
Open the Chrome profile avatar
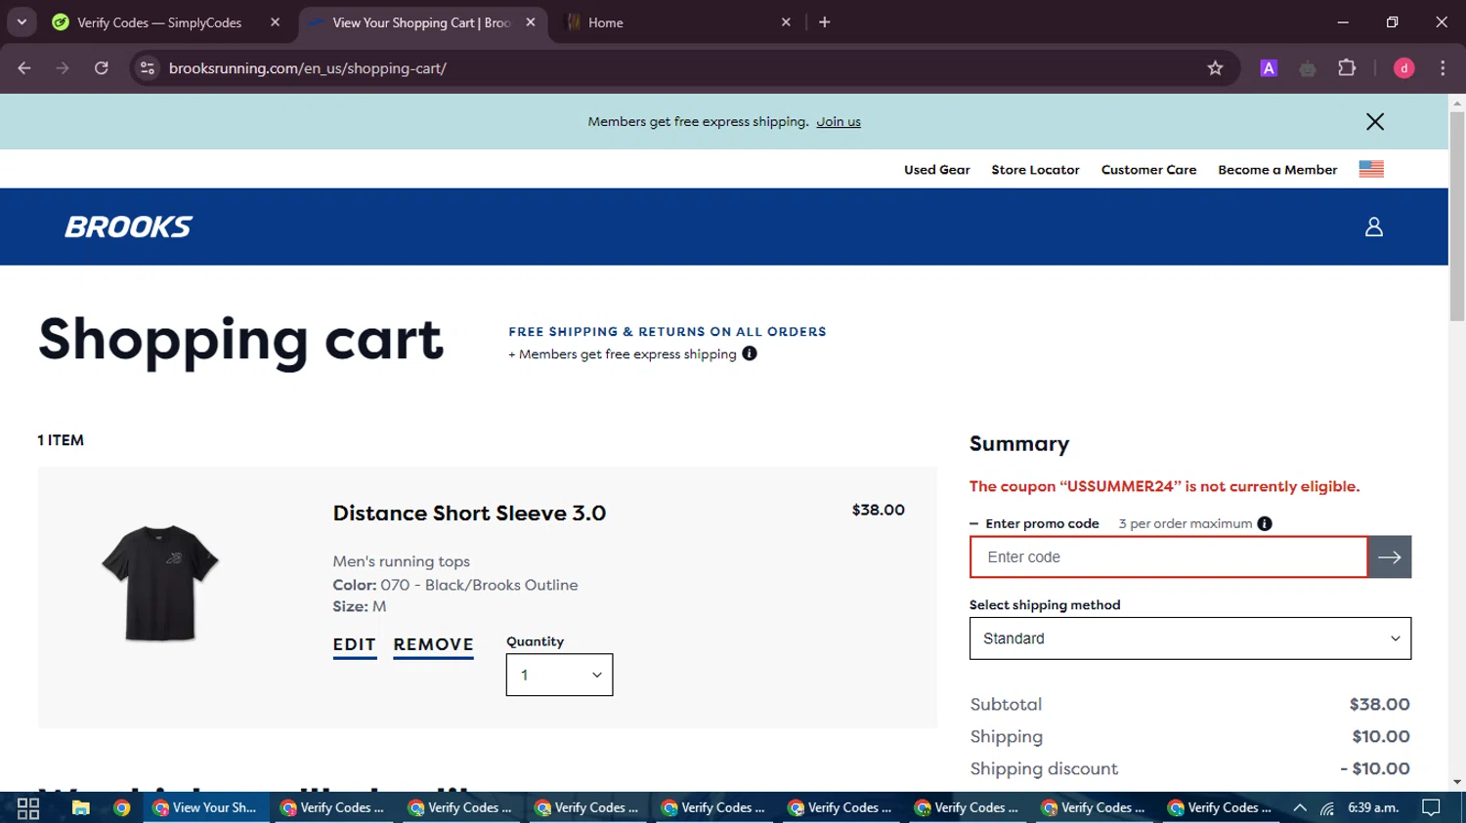(x=1403, y=68)
